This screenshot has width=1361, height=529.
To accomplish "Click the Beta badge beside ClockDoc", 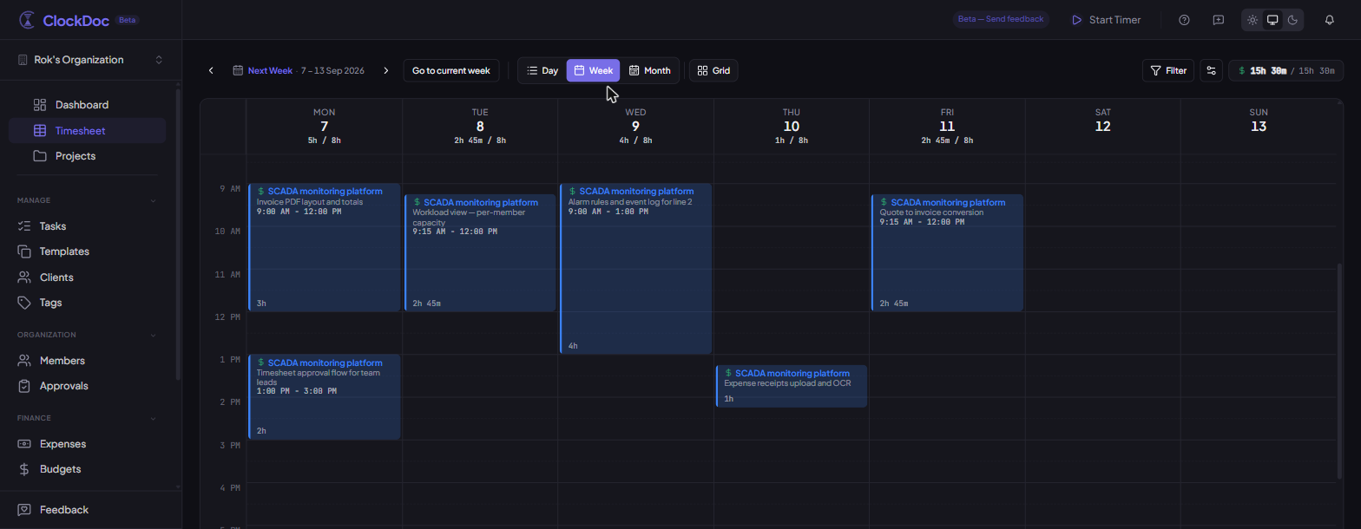I will coord(128,20).
